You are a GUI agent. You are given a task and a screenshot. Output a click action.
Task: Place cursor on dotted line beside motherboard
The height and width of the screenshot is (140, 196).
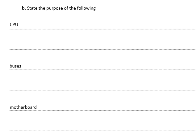pos(102,110)
